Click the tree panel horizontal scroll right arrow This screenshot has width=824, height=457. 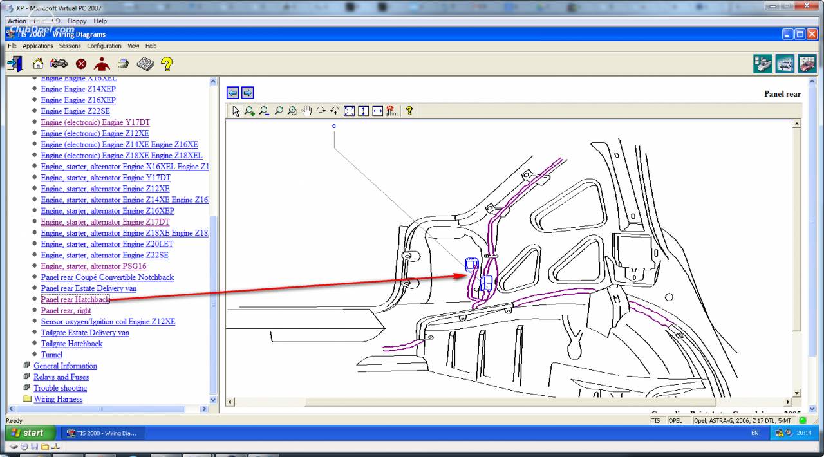click(205, 409)
